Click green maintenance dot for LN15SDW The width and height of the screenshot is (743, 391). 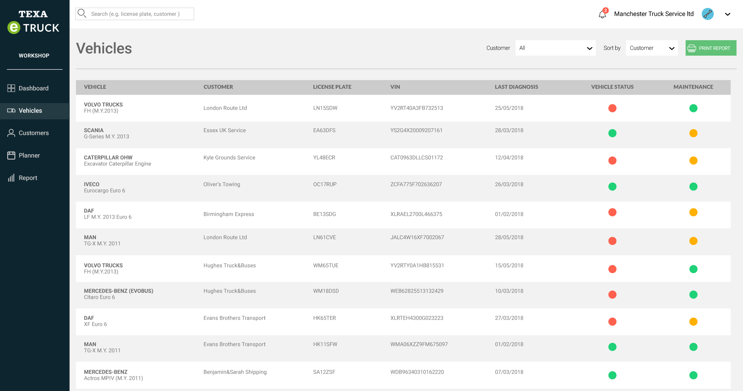pos(693,108)
